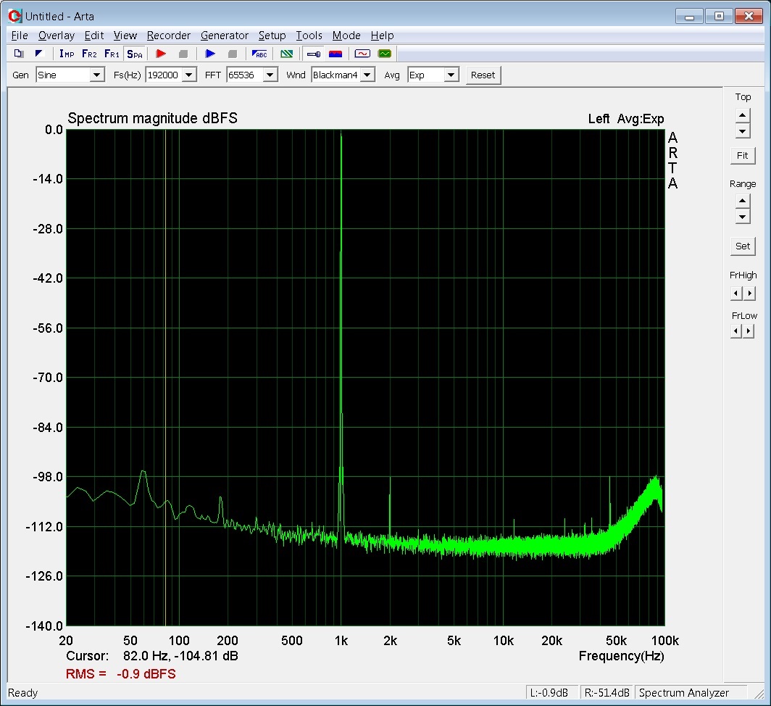
Task: Open the Edit menu
Action: (x=94, y=36)
